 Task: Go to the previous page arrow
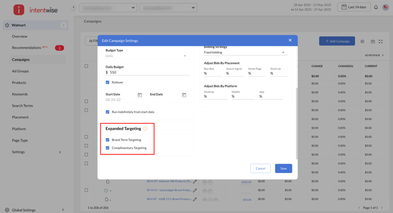coord(359,207)
